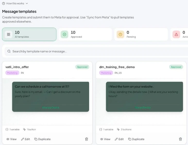The width and height of the screenshot is (188, 145).
Task: Click the Message templates heading
Action: point(19,12)
